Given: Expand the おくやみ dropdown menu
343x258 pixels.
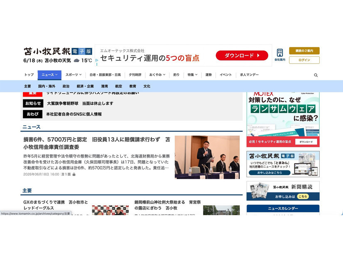Looking at the screenshot, I should [x=157, y=75].
